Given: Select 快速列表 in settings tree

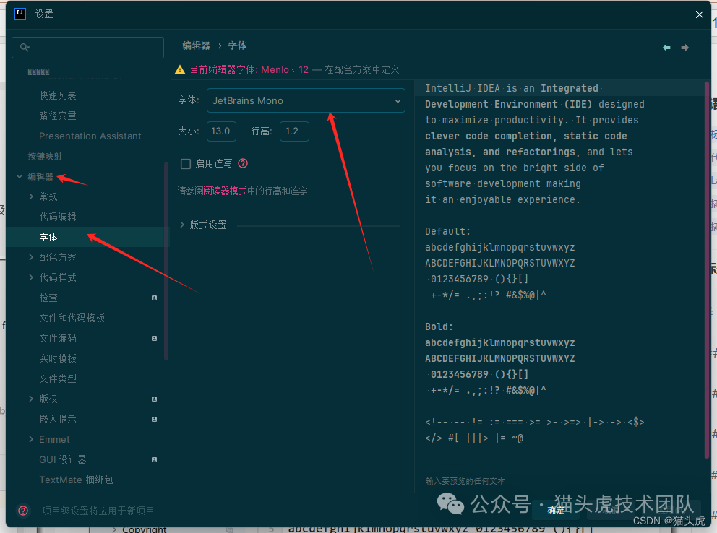Looking at the screenshot, I should tap(58, 95).
